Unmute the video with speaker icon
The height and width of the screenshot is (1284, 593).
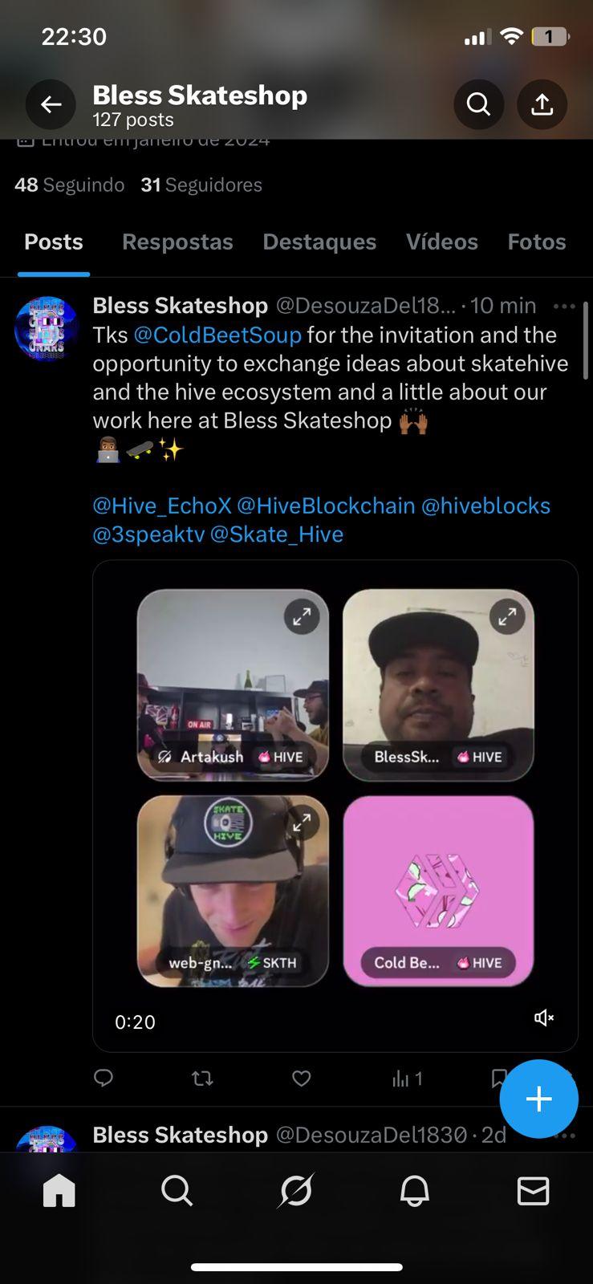point(543,1018)
